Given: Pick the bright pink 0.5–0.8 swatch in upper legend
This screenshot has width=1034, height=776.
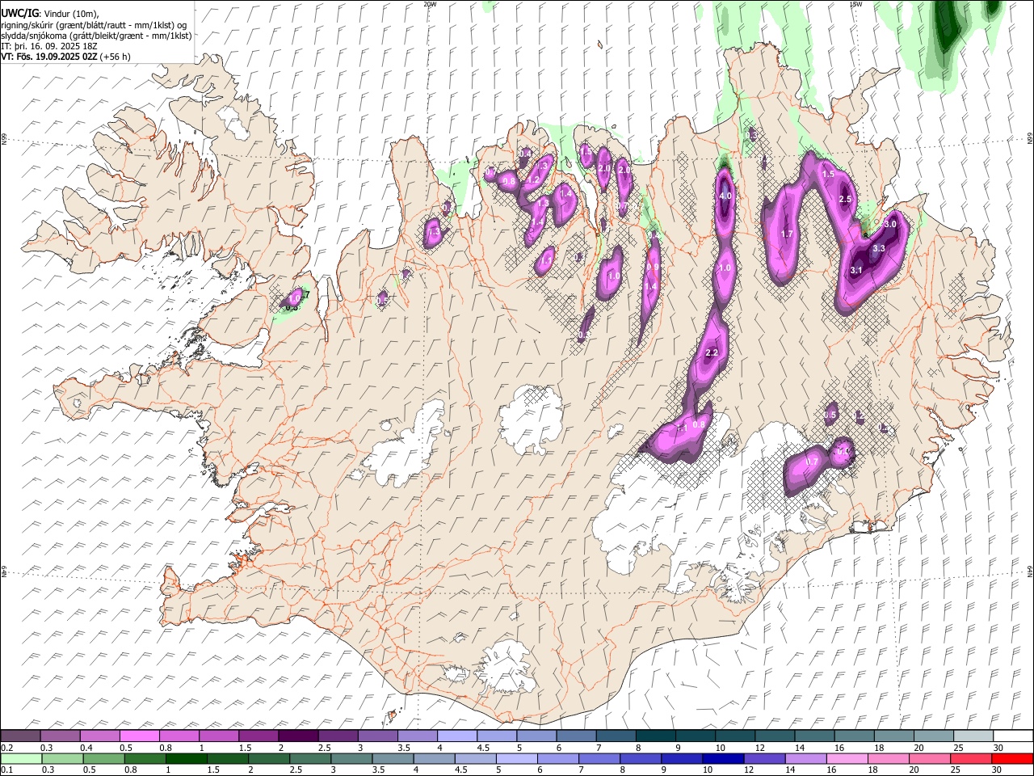Looking at the screenshot, I should pyautogui.click(x=140, y=736).
